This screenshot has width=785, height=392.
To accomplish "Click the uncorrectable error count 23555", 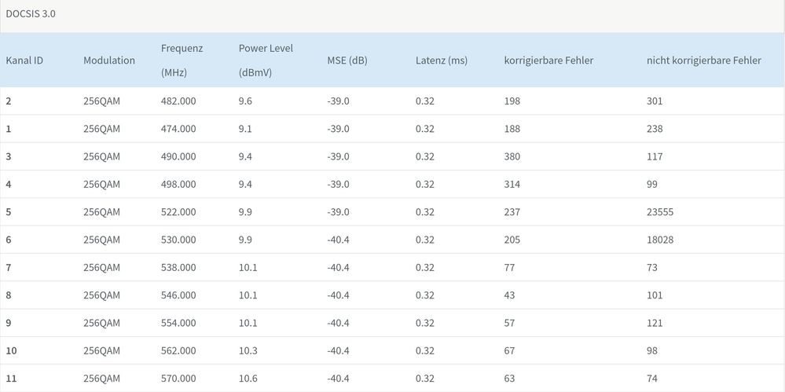I will coord(660,212).
